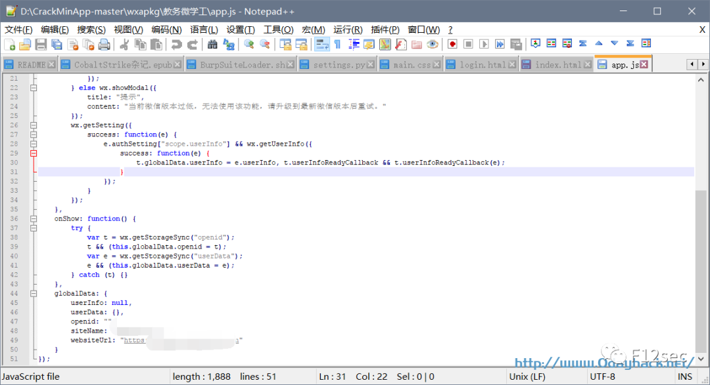
Task: Click the Document Map icon
Action: [385, 45]
